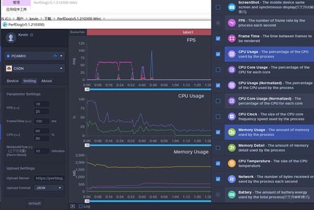Viewport: 314px width, 210px height.
Task: Switch to the Setting tab
Action: [29, 81]
